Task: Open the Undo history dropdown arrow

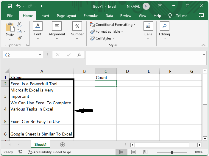Action: coord(24,6)
